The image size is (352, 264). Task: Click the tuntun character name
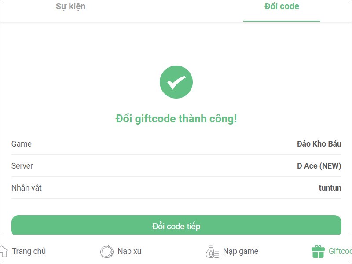330,188
